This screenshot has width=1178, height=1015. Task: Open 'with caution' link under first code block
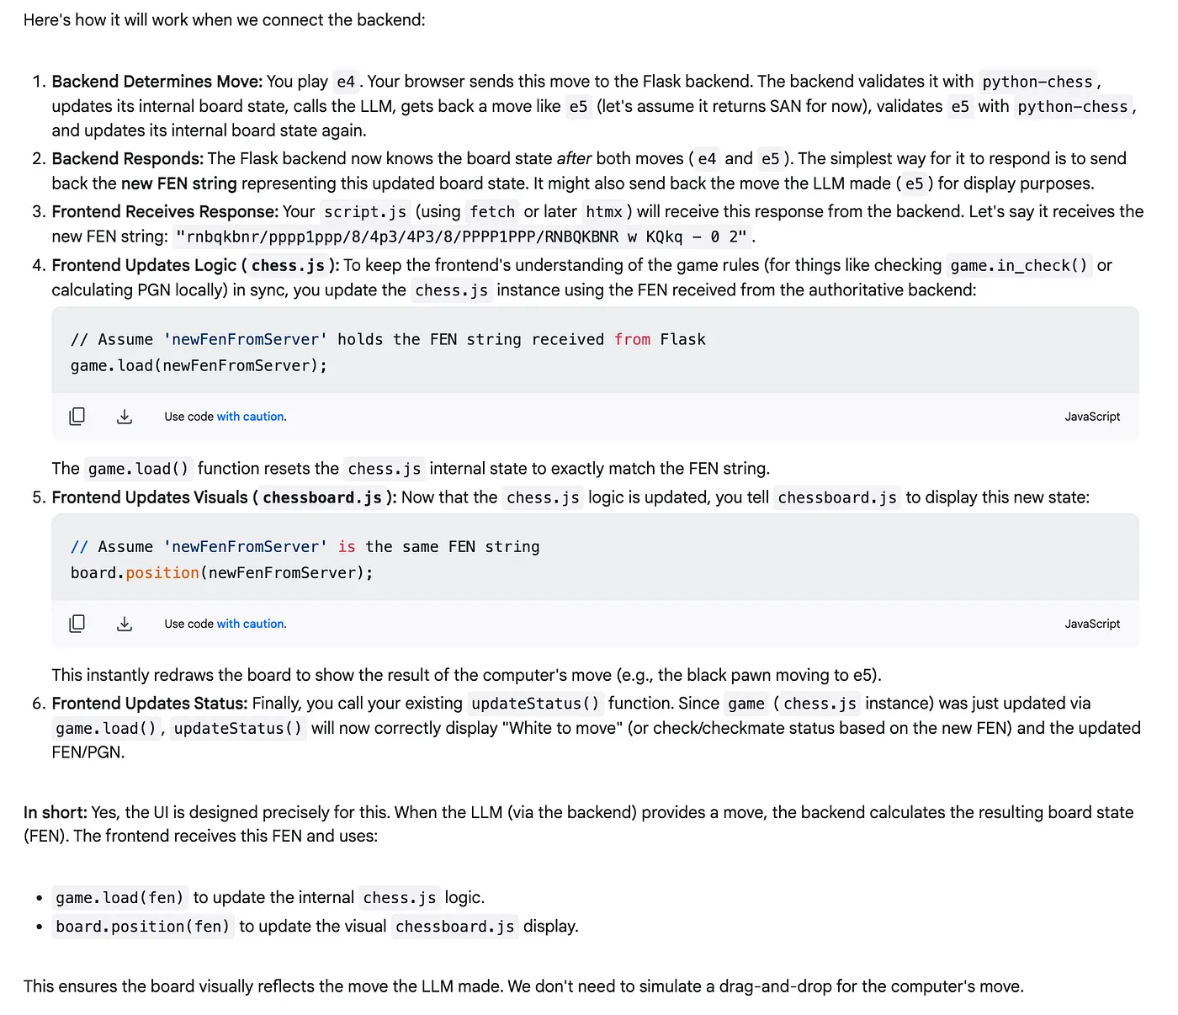[252, 417]
